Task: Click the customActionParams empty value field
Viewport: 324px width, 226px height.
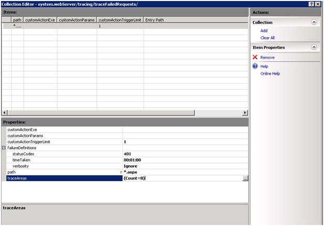Action: (x=186, y=136)
